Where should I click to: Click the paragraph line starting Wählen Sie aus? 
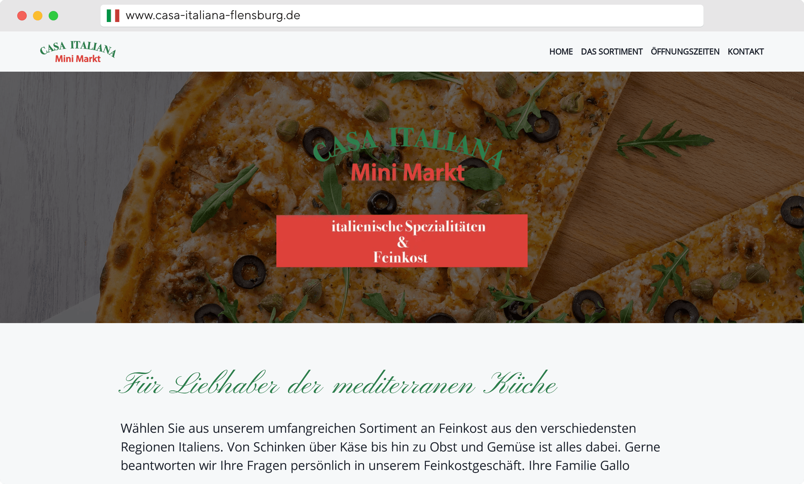point(378,428)
